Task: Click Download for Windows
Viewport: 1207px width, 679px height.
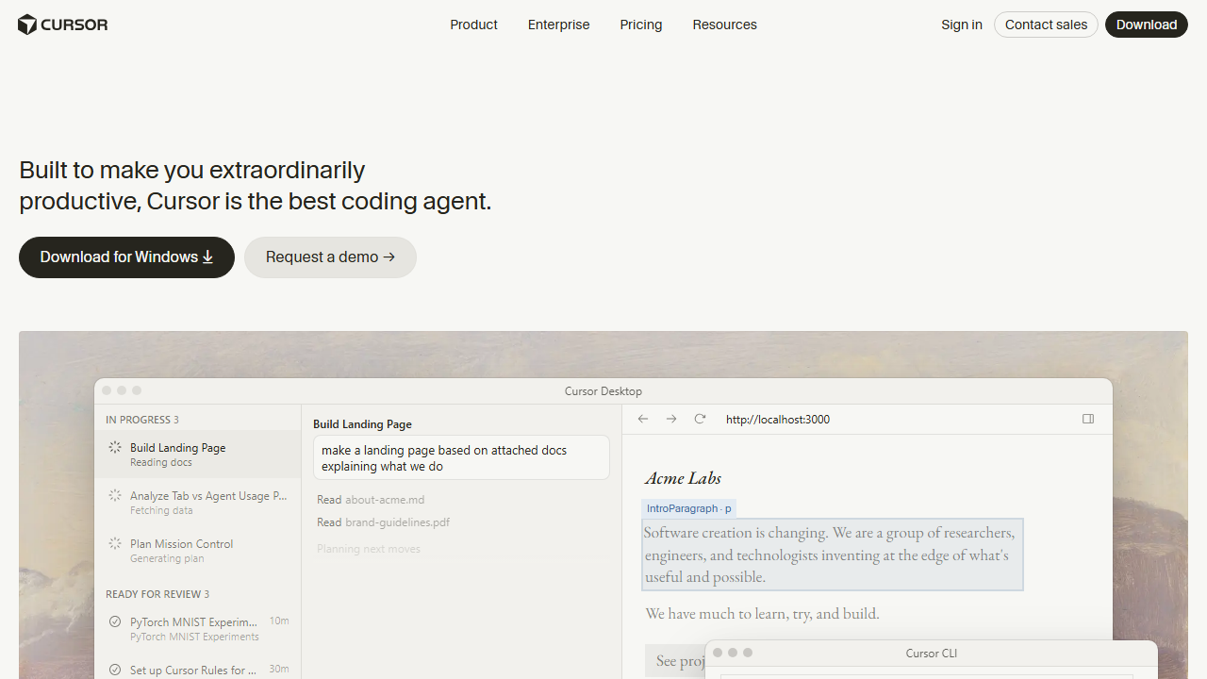Action: pyautogui.click(x=126, y=257)
